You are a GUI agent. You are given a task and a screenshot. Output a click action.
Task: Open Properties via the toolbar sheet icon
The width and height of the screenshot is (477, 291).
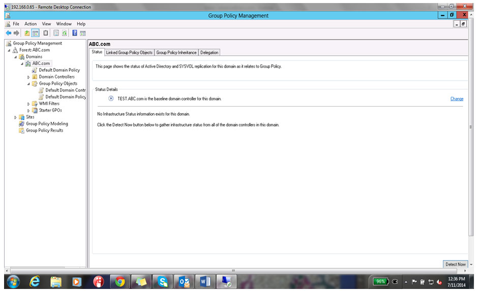click(56, 33)
